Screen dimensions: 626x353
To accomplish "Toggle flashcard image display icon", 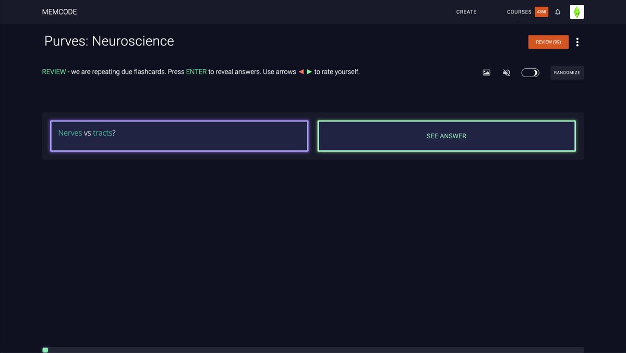I will pos(486,72).
